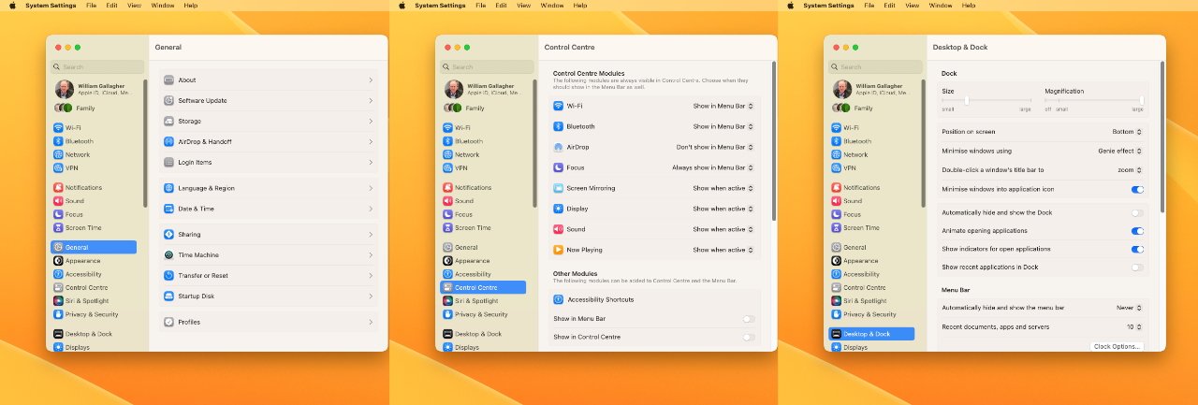The width and height of the screenshot is (1198, 405).
Task: Click the Software Update gear icon
Action: tap(169, 101)
